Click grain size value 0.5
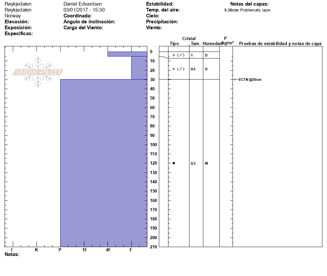 (193, 69)
